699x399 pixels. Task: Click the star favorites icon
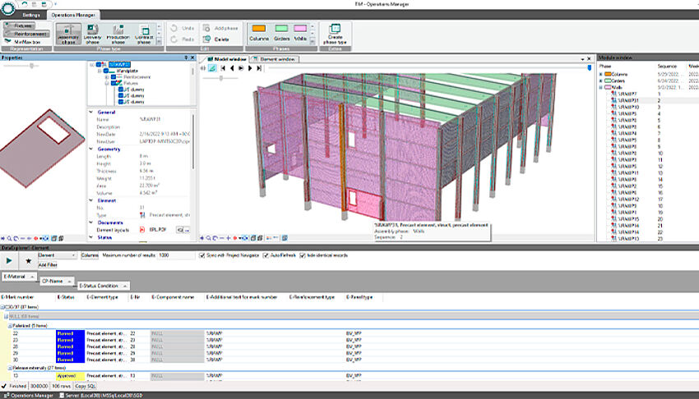coord(28,260)
